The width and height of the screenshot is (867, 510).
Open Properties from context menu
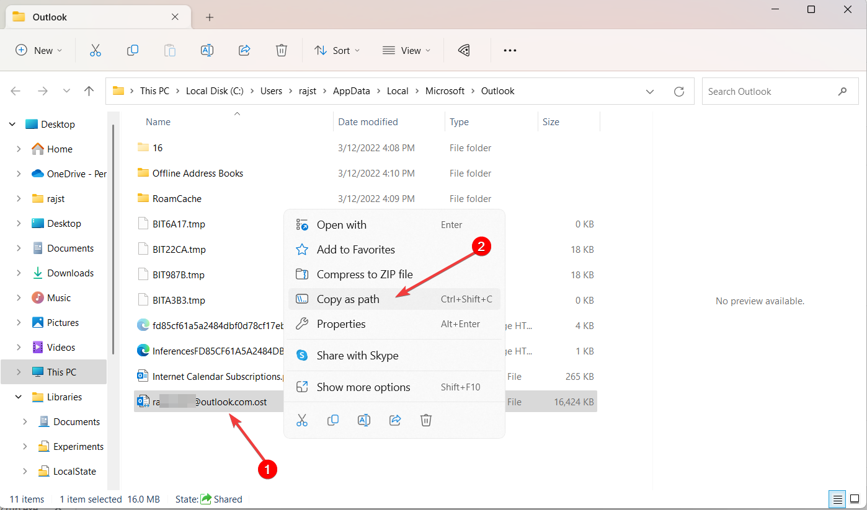[x=394, y=324]
